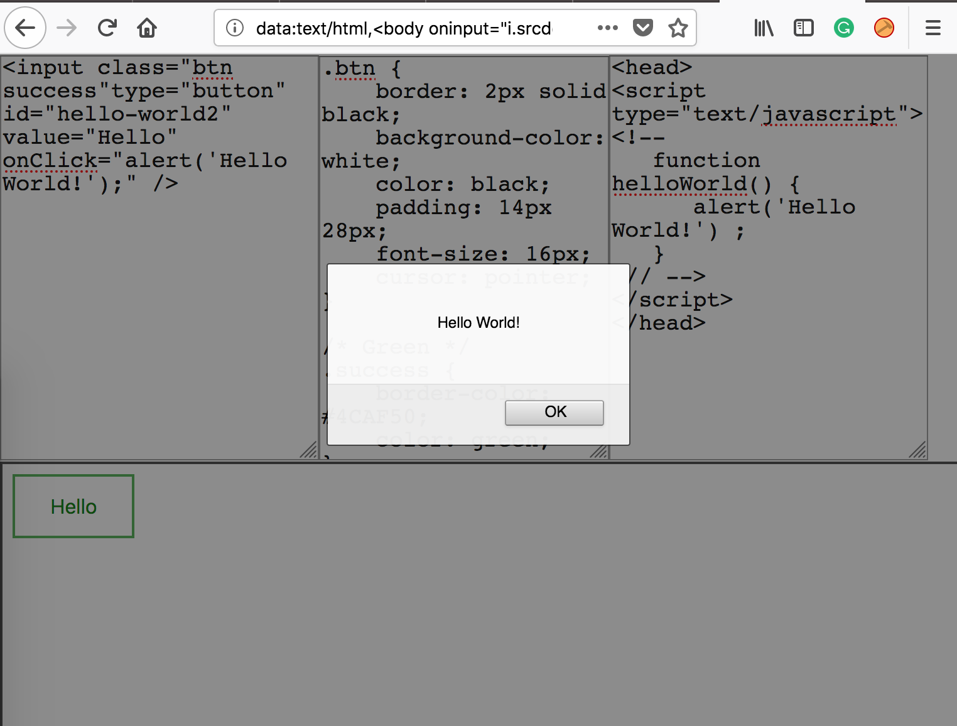This screenshot has height=726, width=957.
Task: Click the 'helloWorld() {' function line
Action: (706, 184)
